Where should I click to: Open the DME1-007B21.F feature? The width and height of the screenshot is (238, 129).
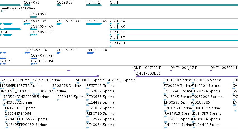coord(224,68)
